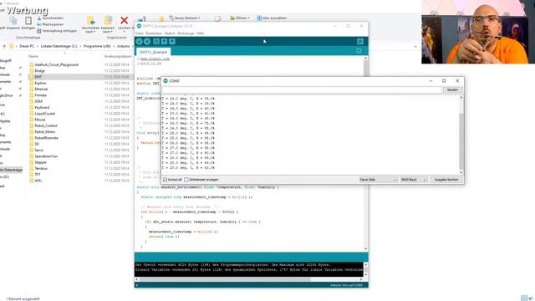This screenshot has width=535, height=301.
Task: Select the Adafruit_Circuit_Playground folder
Action: click(56, 64)
